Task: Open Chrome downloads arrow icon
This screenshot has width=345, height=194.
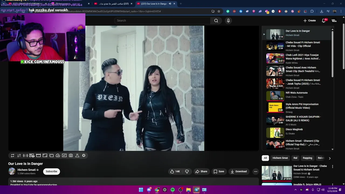Action: tap(322, 11)
